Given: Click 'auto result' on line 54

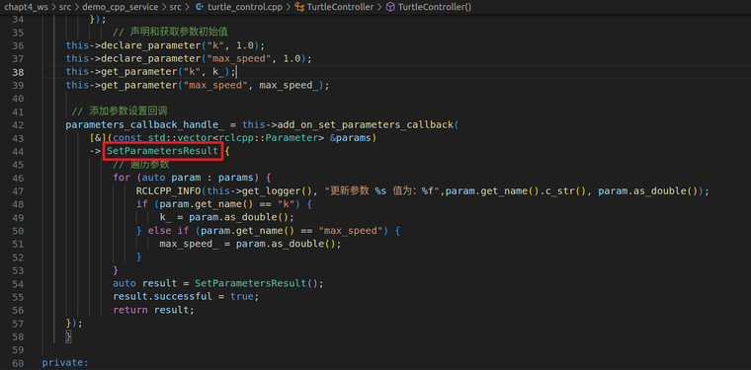Looking at the screenshot, I should [144, 284].
